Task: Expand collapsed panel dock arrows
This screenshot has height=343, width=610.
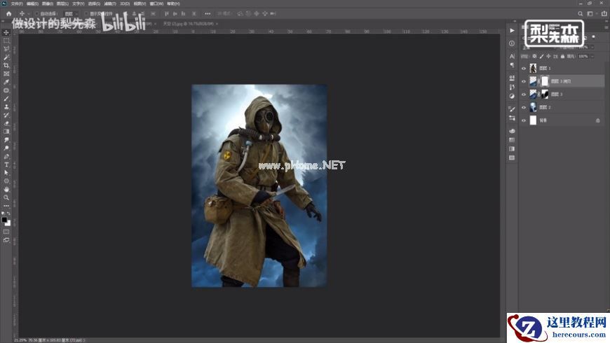Action: 515,22
